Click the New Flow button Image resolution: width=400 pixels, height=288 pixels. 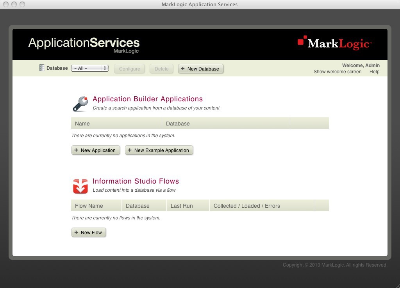pos(89,232)
